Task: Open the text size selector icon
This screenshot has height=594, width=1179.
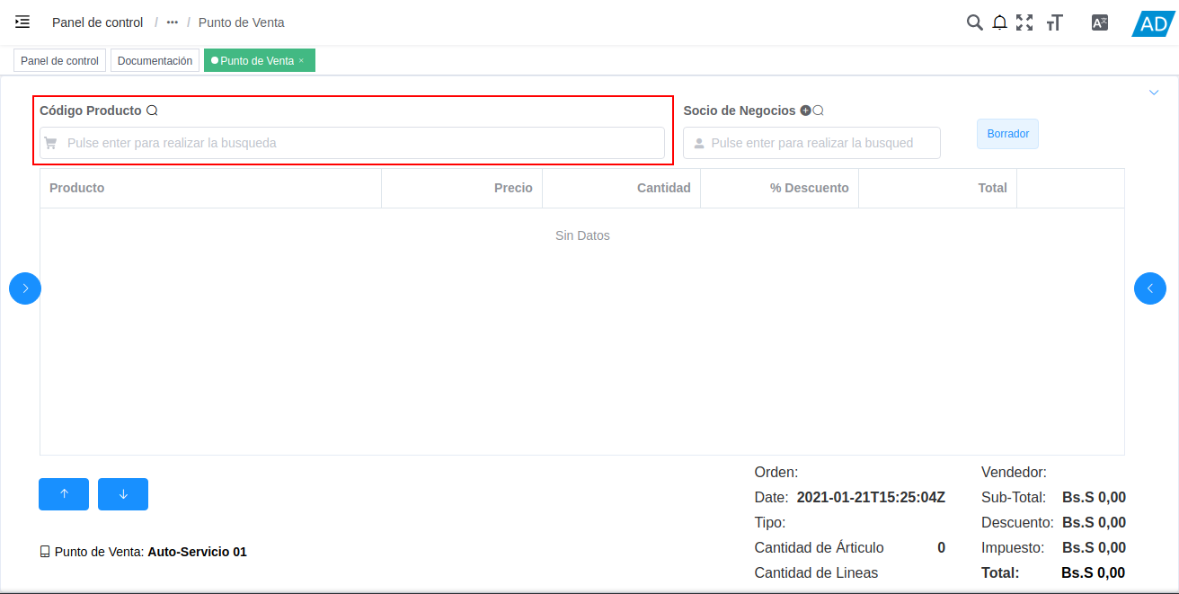Action: click(x=1055, y=22)
